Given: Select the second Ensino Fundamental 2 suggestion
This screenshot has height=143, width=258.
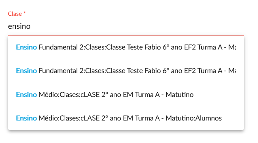Looking at the screenshot, I should point(126,71).
